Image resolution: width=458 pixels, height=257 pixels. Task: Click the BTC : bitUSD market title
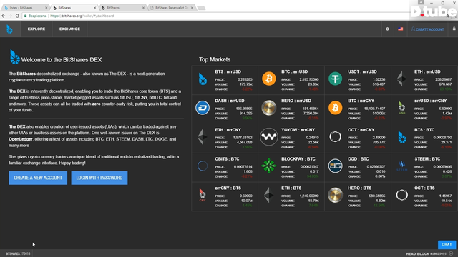[x=294, y=71]
